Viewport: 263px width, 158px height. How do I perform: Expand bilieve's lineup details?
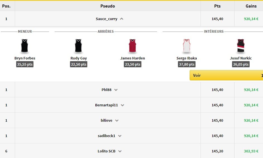tap(117, 121)
